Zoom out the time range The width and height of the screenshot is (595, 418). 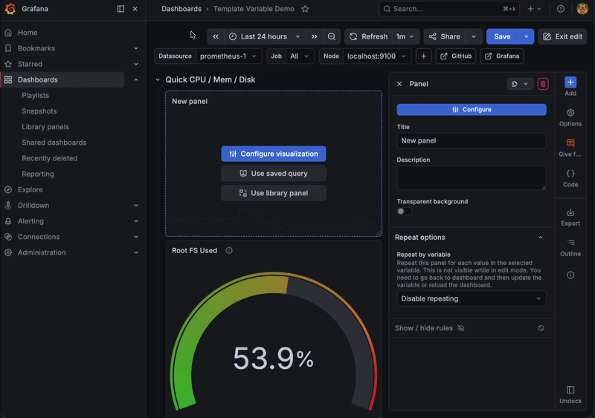[x=332, y=36]
